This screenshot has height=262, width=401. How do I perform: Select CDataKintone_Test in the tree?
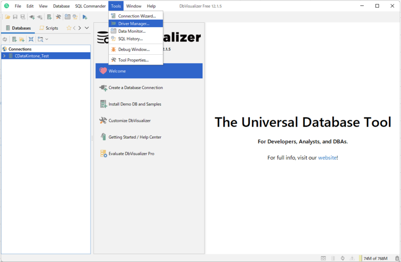pyautogui.click(x=32, y=56)
